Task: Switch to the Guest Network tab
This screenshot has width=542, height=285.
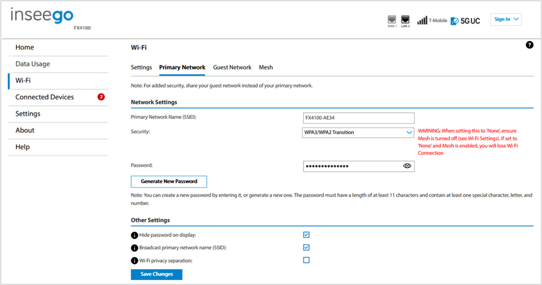Action: tap(232, 67)
